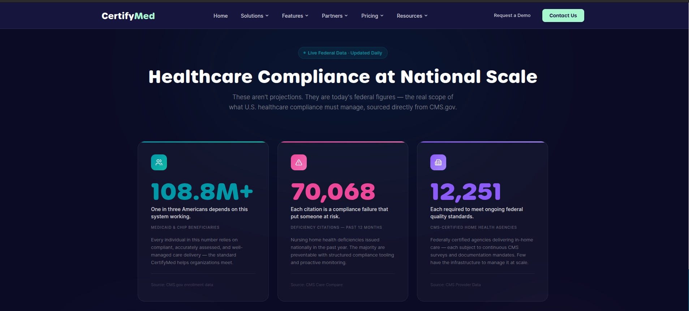Click the "MEDICAID & CHIP BENEFICIARIES" label
This screenshot has height=311, width=689.
[185, 227]
